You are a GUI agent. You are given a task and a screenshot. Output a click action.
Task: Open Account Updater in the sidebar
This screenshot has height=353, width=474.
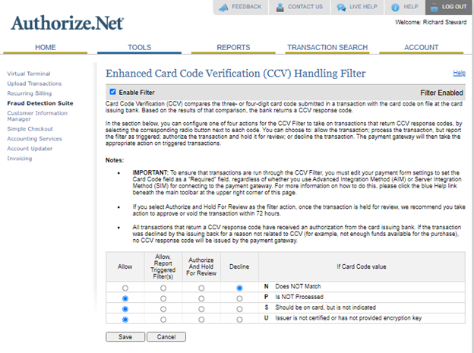(x=30, y=149)
